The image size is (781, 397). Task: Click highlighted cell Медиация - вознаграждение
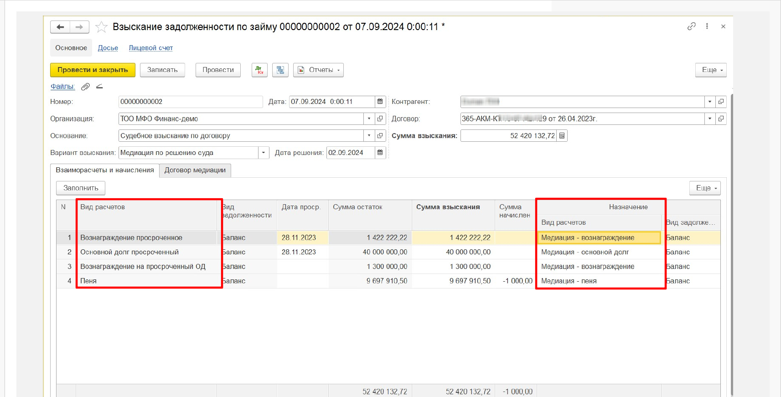599,237
